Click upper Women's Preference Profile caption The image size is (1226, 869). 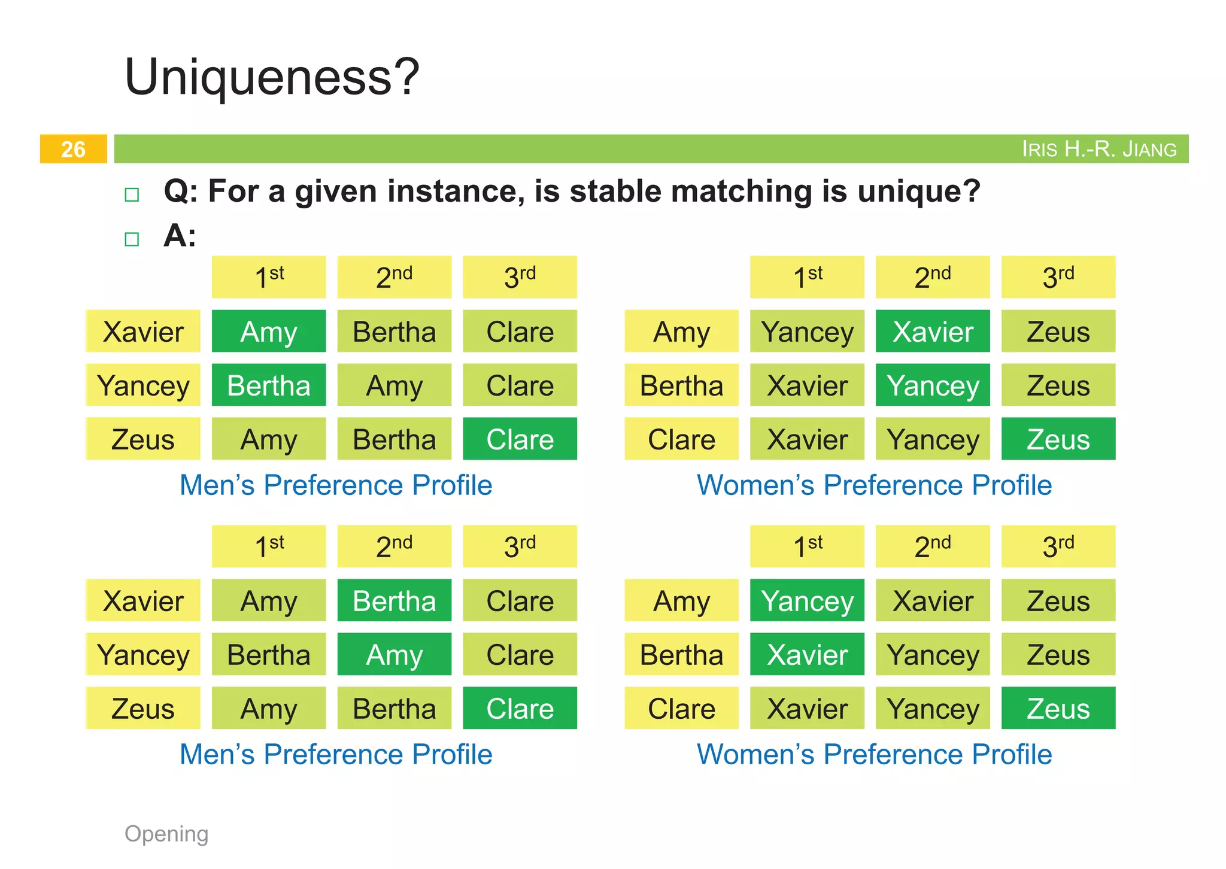[x=874, y=485]
